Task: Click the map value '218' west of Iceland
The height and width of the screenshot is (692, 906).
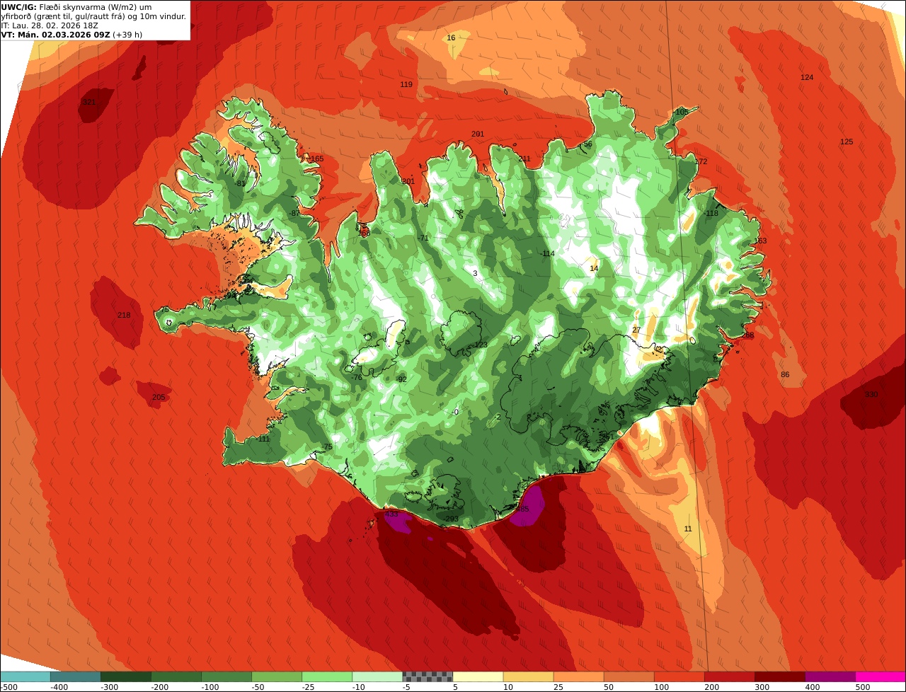Action: 124,316
